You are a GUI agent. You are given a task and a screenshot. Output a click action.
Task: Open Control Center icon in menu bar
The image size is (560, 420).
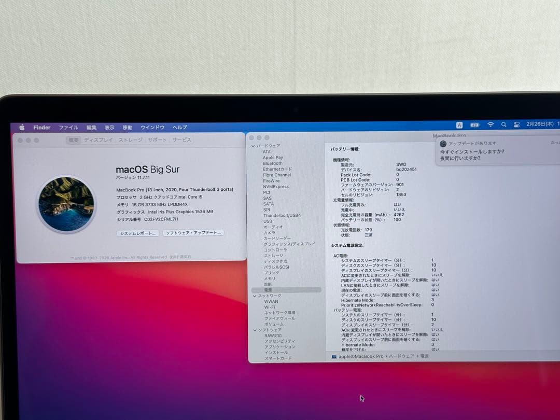[516, 124]
